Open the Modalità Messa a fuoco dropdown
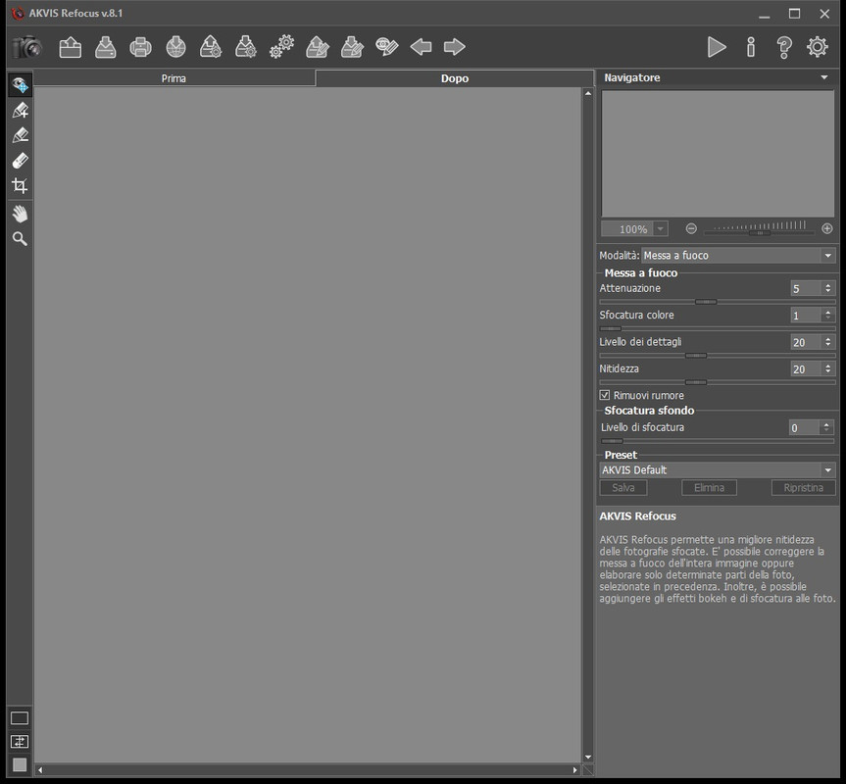This screenshot has height=784, width=846. click(738, 255)
